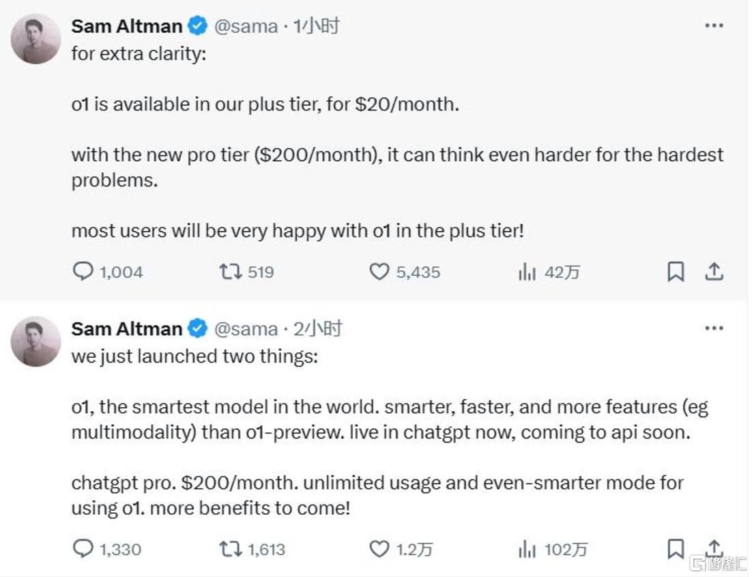Open the first tweet's profile avatar
The image size is (752, 577).
(x=36, y=39)
